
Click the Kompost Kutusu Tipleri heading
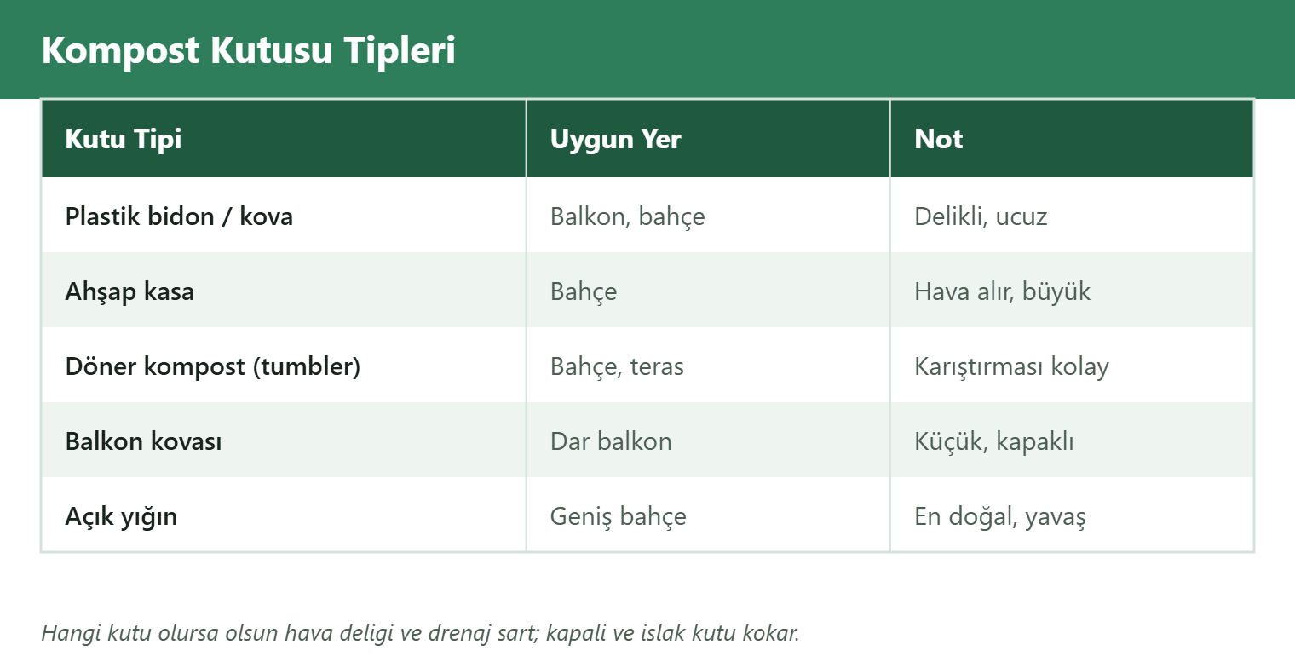249,50
